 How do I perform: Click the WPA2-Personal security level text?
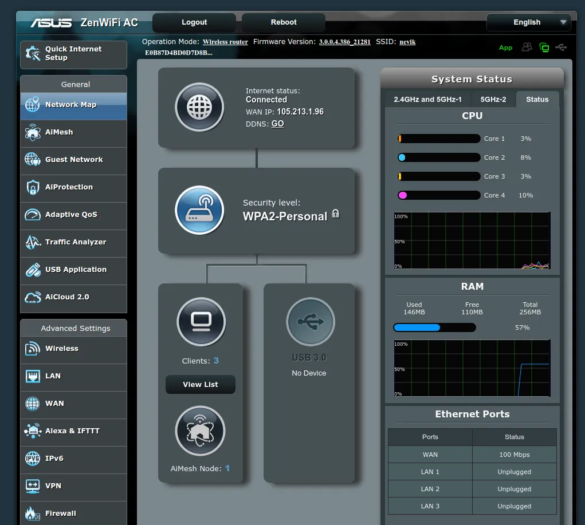(x=285, y=216)
